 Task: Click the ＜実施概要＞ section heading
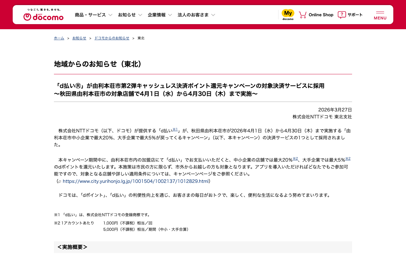(72, 247)
